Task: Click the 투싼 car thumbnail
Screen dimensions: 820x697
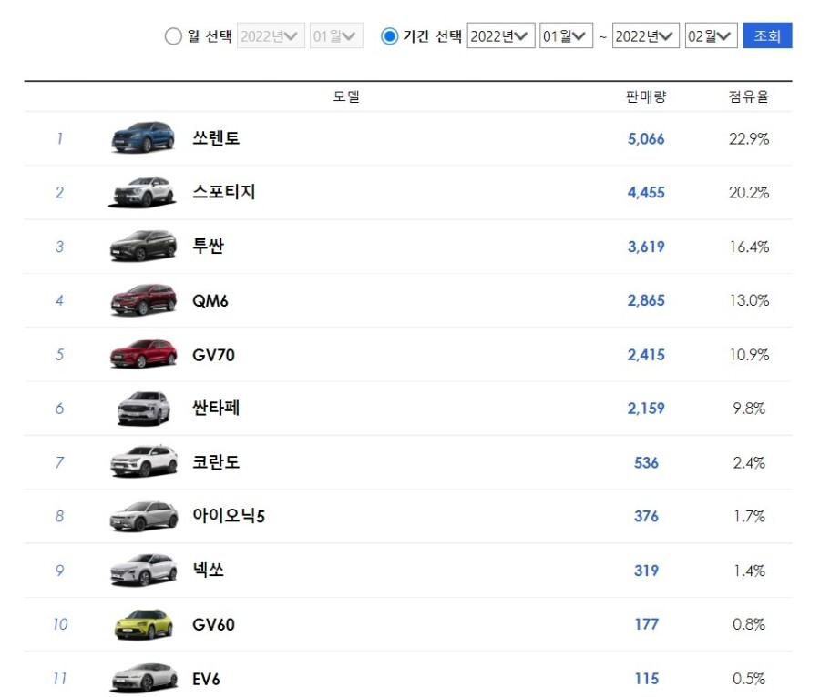Action: point(143,246)
